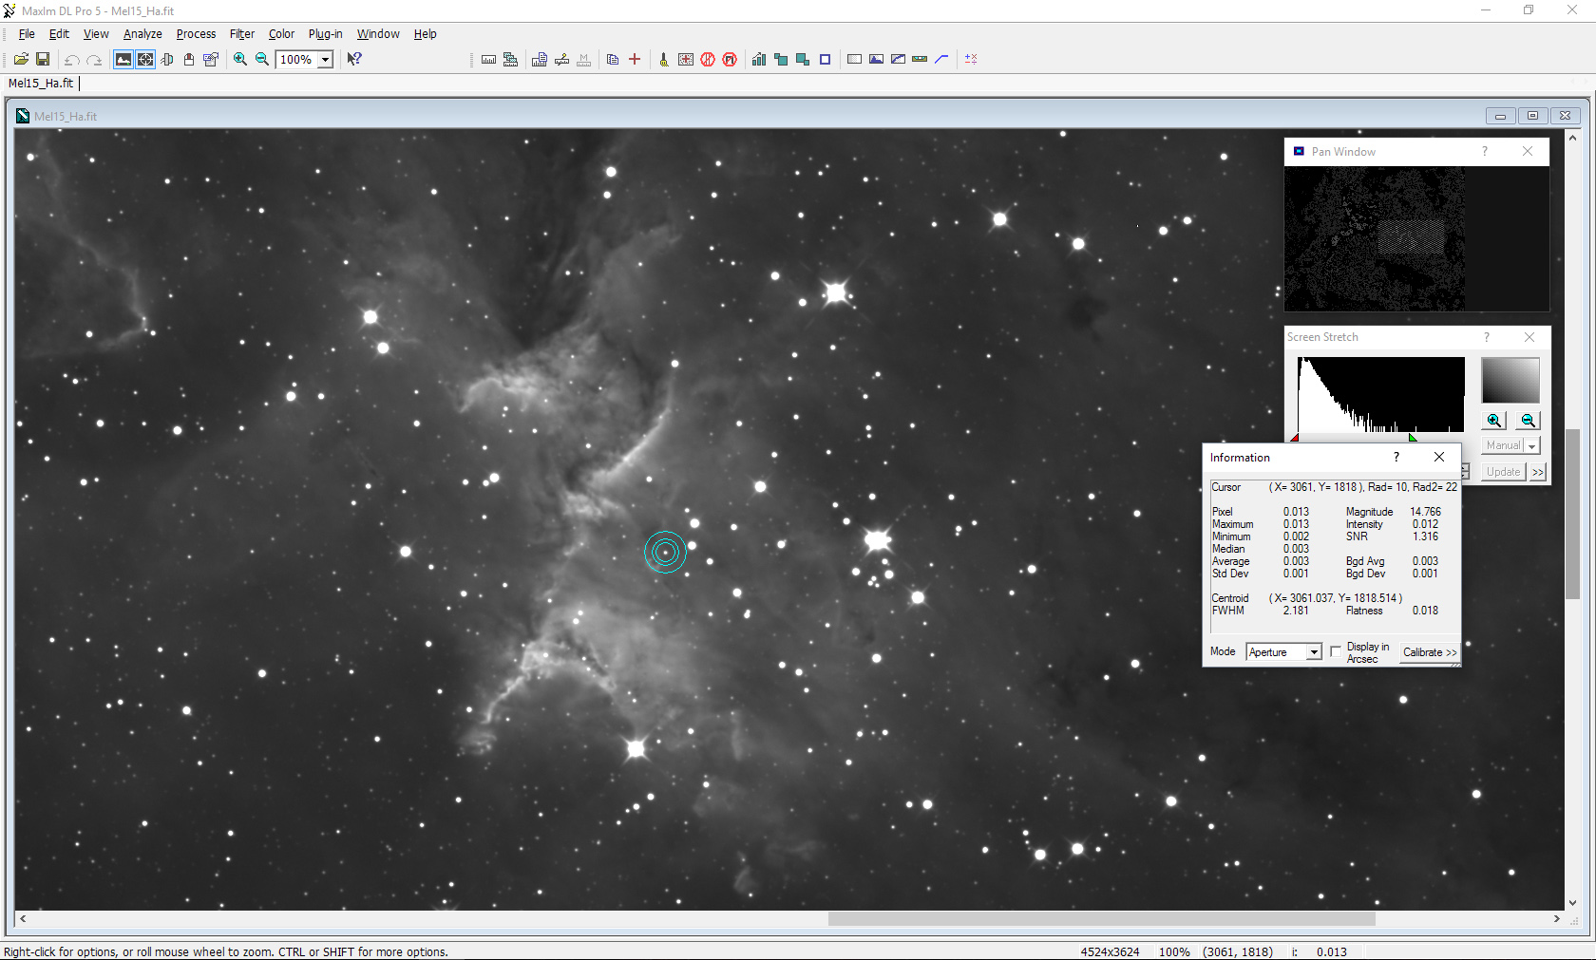Click the Zoom In magnifier toolbar icon
This screenshot has width=1596, height=960.
[x=240, y=59]
